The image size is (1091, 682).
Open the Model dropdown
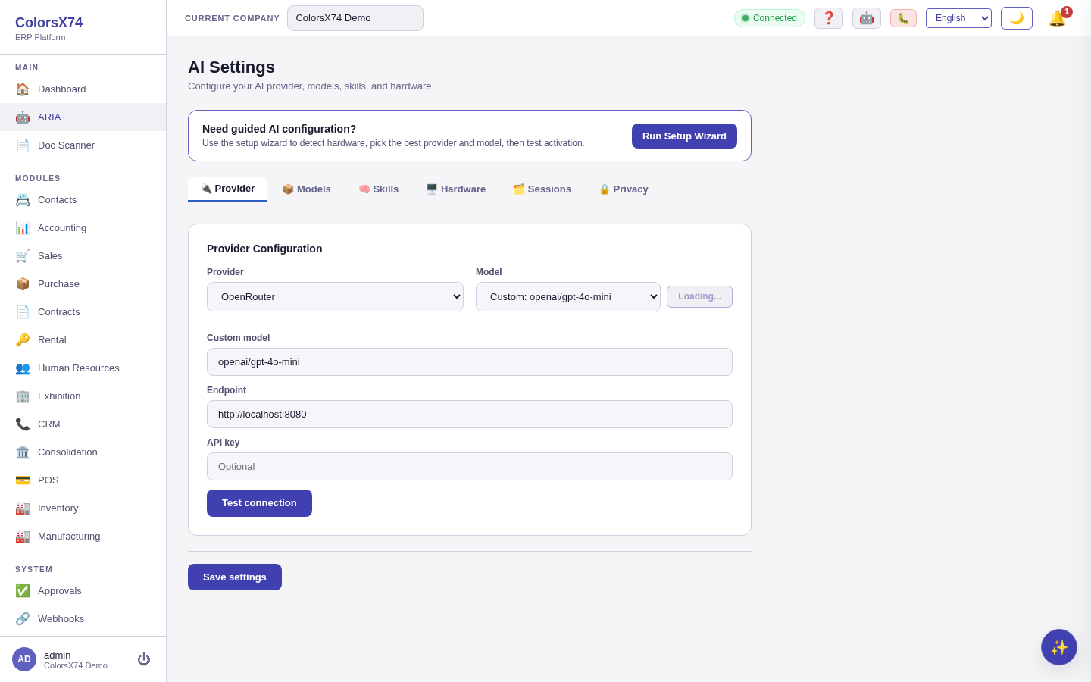[x=568, y=297]
